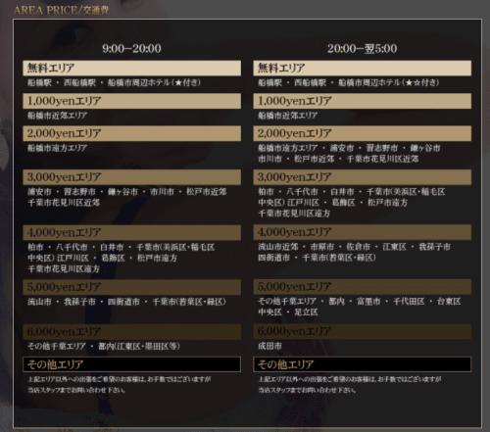The width and height of the screenshot is (490, 432).
Task: Click daytime text 千葉市花見川区近郊
Action: click(64, 203)
